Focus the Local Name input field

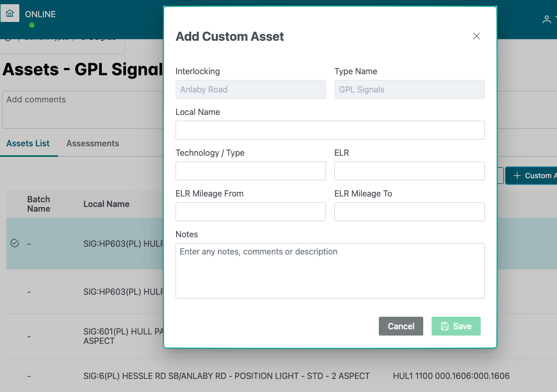330,130
